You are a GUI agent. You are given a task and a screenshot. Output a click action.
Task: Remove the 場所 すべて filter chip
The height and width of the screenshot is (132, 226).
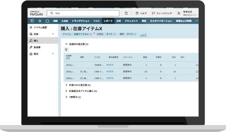click(135, 34)
